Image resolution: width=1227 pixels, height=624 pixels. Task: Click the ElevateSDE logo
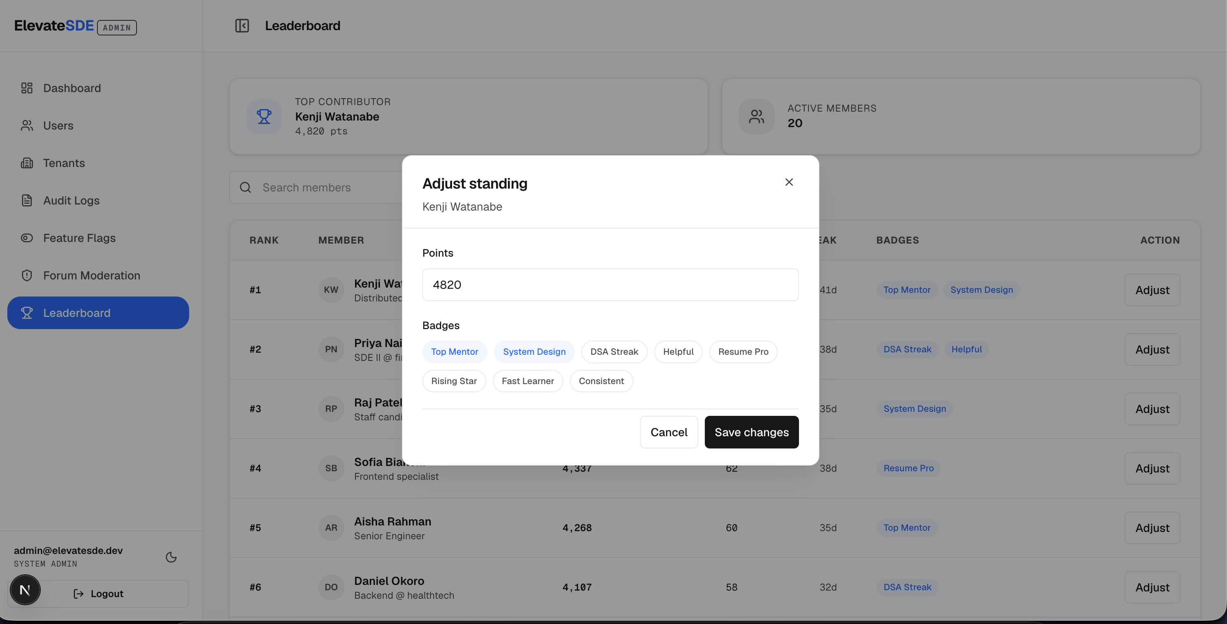[x=54, y=26]
